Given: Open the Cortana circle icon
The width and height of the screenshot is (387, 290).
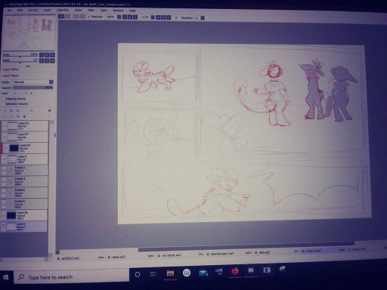Looking at the screenshot, I should click(x=138, y=274).
